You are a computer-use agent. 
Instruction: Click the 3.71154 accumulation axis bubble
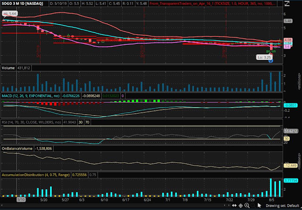[x=291, y=181]
